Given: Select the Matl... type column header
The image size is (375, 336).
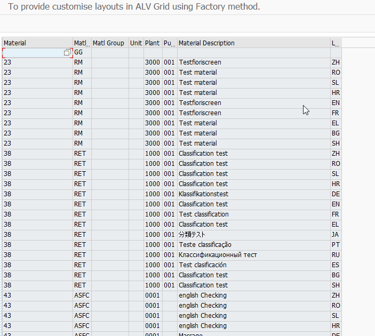Looking at the screenshot, I should click(82, 43).
